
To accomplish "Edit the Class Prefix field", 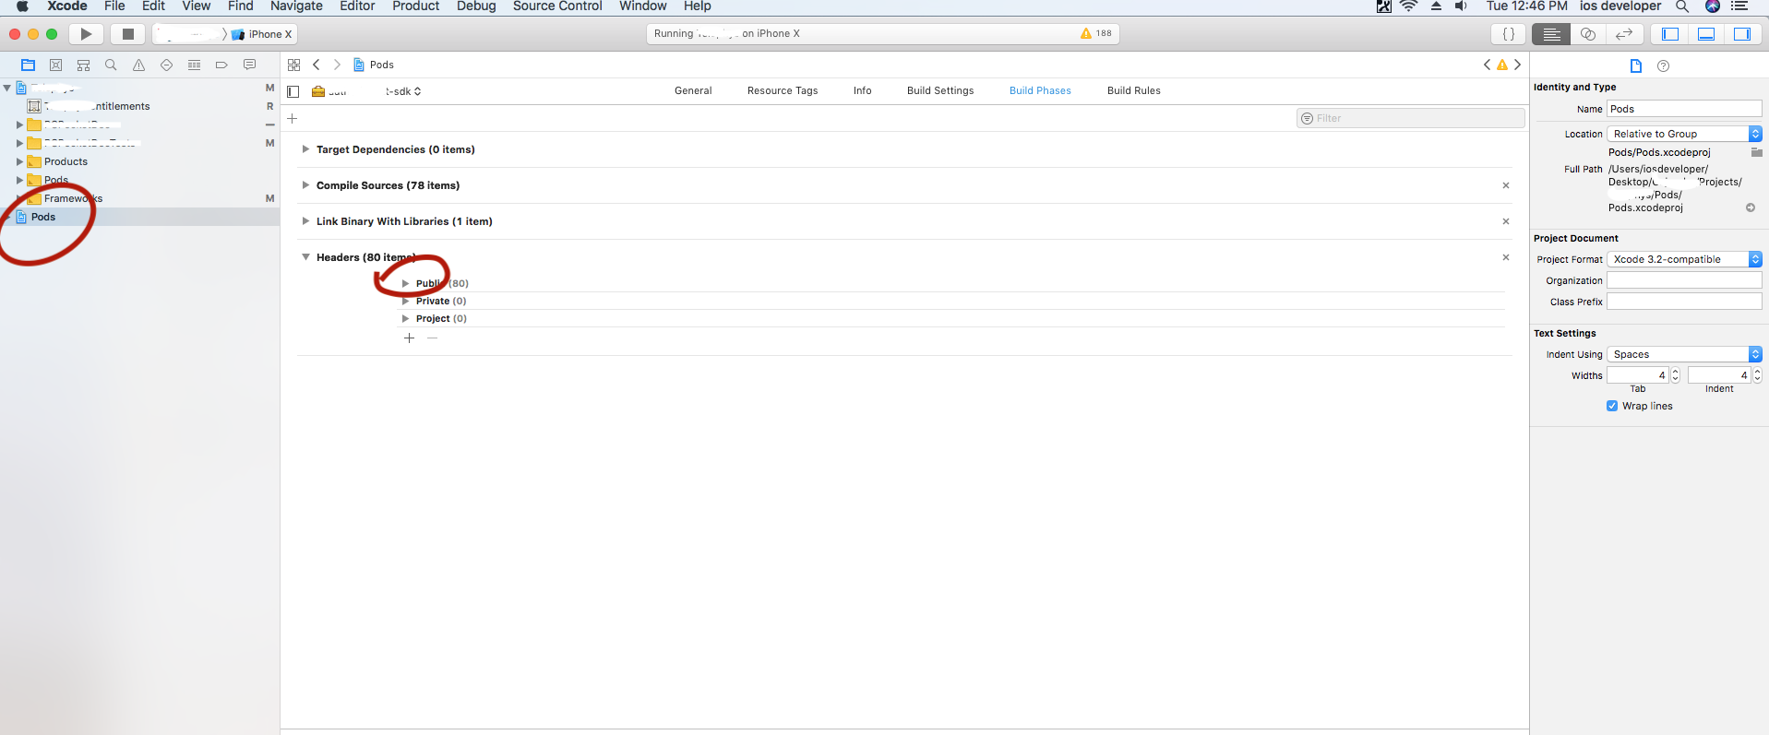I will (1684, 302).
